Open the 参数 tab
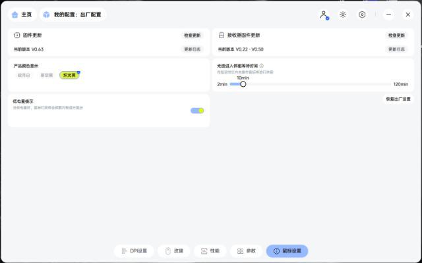This screenshot has width=422, height=263. click(x=246, y=251)
